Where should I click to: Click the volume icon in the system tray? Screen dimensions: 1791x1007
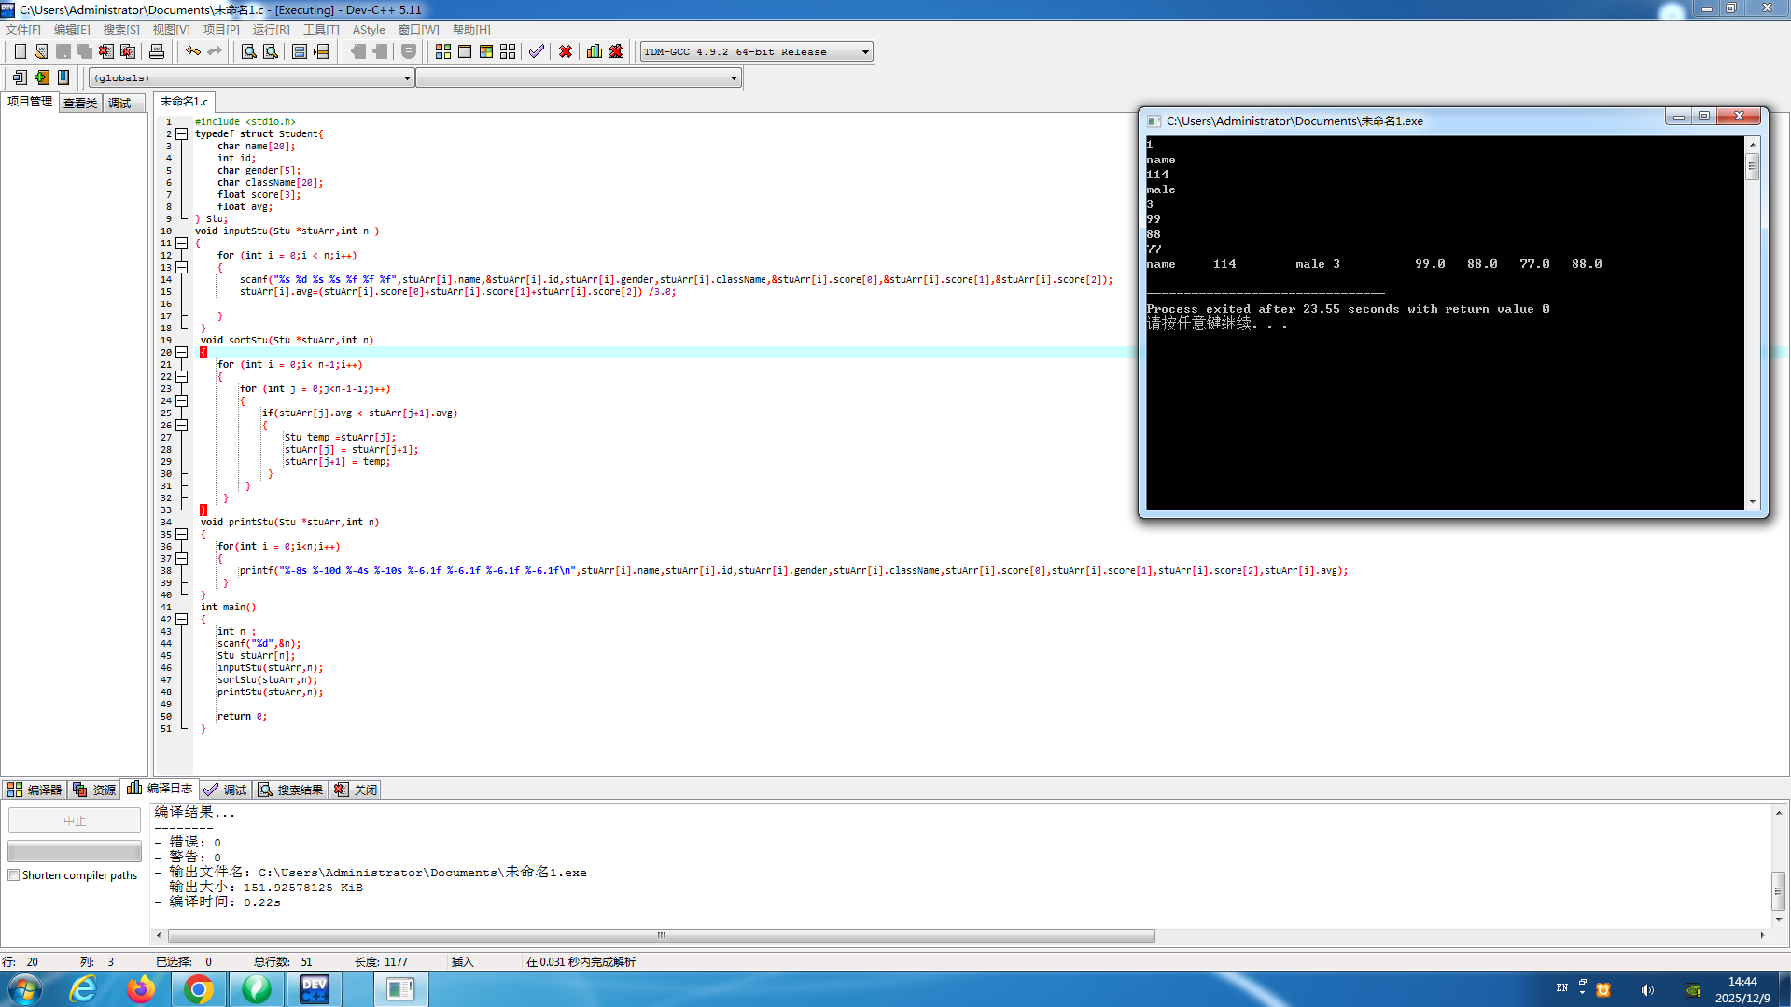coord(1647,990)
